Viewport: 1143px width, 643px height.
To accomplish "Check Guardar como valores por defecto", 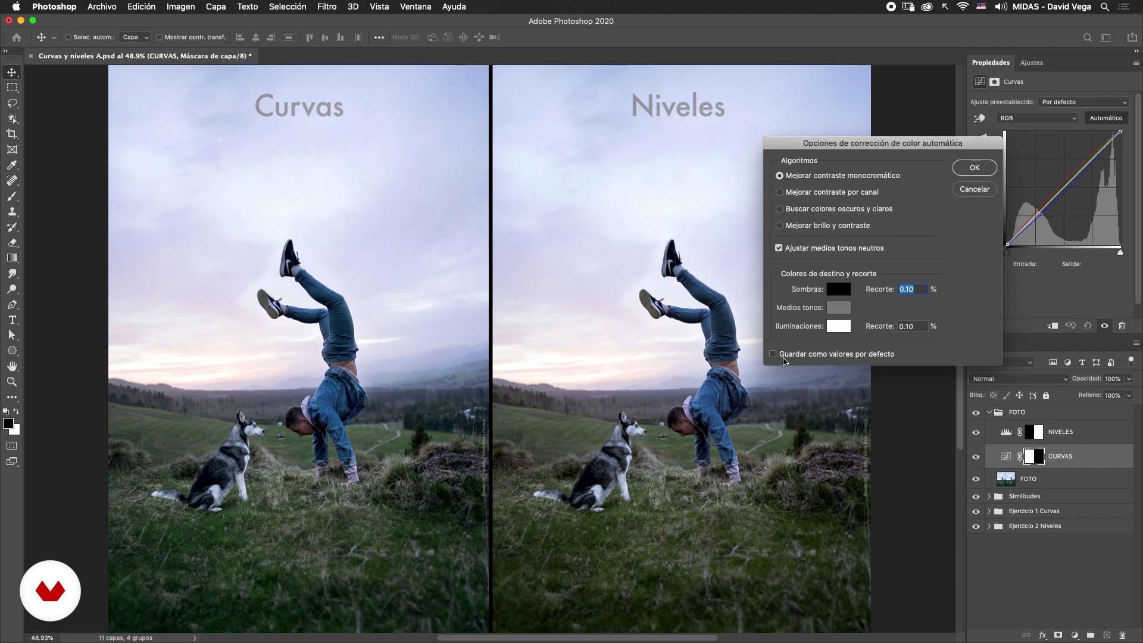I will [x=773, y=354].
